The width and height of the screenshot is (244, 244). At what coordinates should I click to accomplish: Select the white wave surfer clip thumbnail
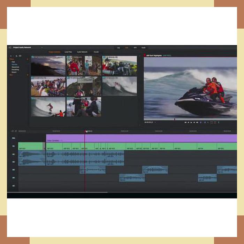(120, 86)
